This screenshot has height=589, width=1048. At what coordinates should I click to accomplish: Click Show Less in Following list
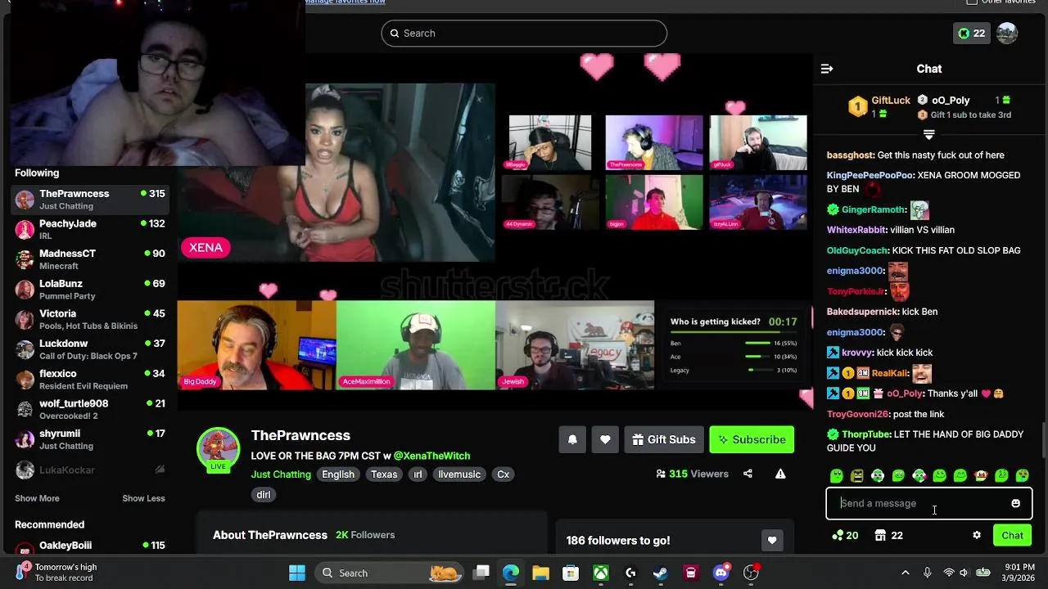143,498
